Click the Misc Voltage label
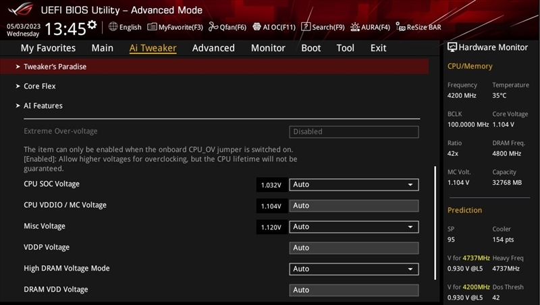The width and height of the screenshot is (540, 305). tap(45, 226)
